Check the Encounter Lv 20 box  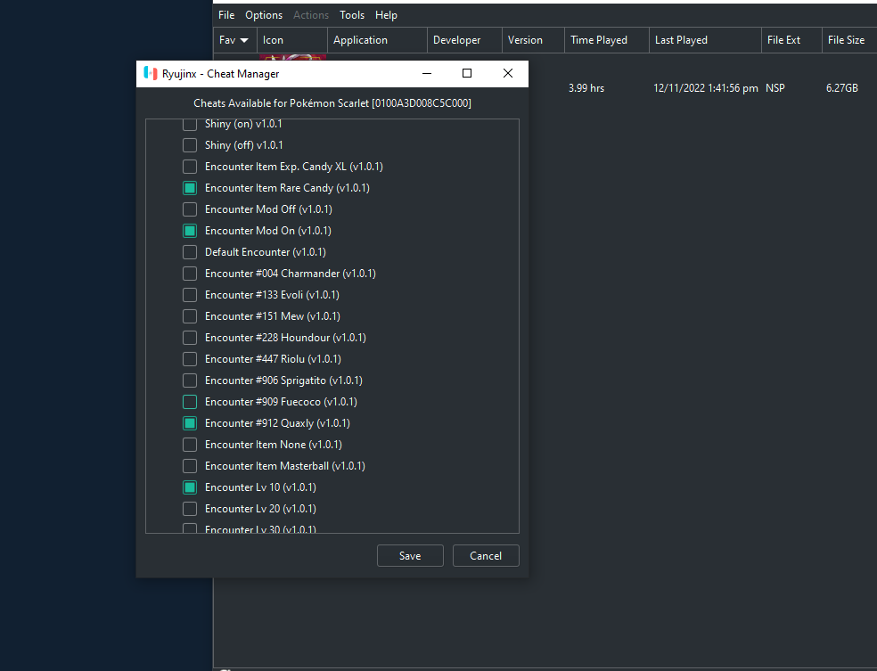pos(190,509)
